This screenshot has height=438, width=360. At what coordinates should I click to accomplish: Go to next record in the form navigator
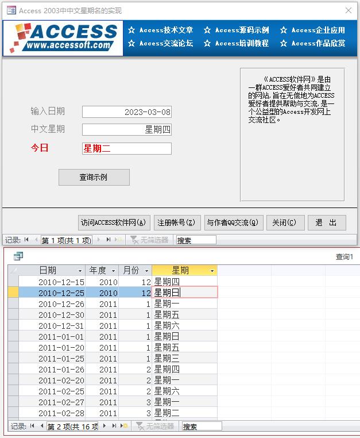[99, 240]
